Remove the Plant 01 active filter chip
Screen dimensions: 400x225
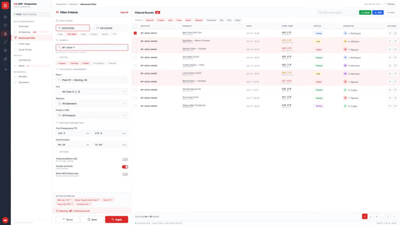(x=112, y=200)
